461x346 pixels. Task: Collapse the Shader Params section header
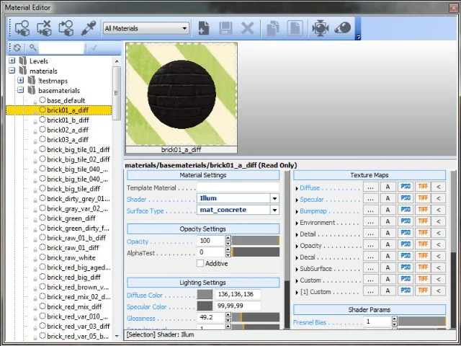click(370, 309)
